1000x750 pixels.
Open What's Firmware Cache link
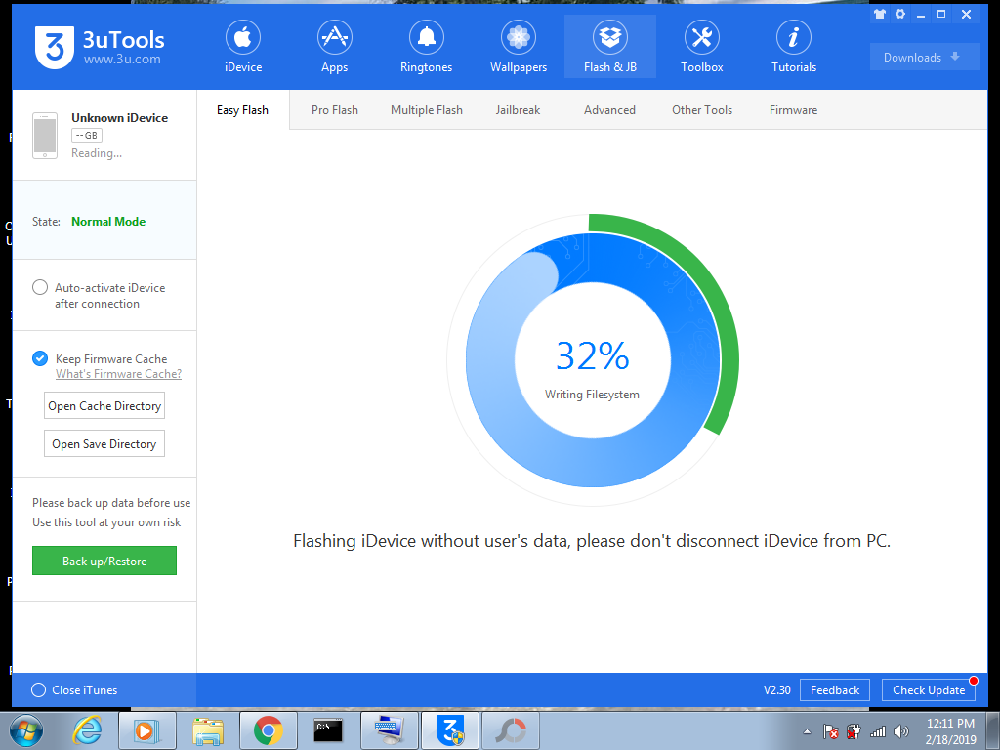[x=118, y=374]
